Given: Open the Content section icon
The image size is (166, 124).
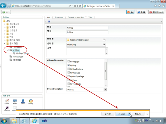Looking at the screenshot, I should (x=7, y=101).
